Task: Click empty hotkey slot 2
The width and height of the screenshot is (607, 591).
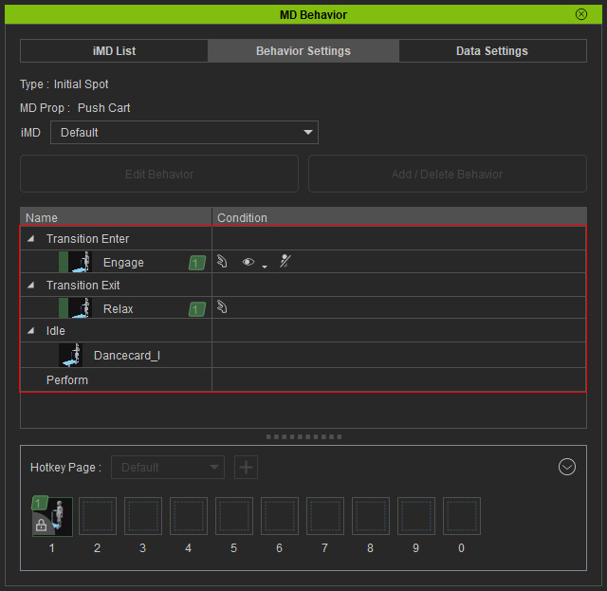Action: 98,516
